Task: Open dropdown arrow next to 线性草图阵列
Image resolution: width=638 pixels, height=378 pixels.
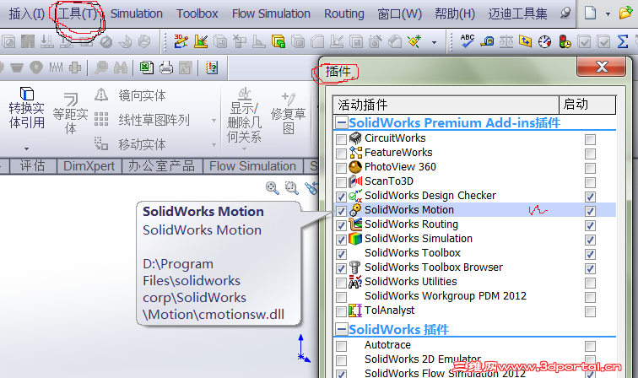Action: tap(214, 121)
